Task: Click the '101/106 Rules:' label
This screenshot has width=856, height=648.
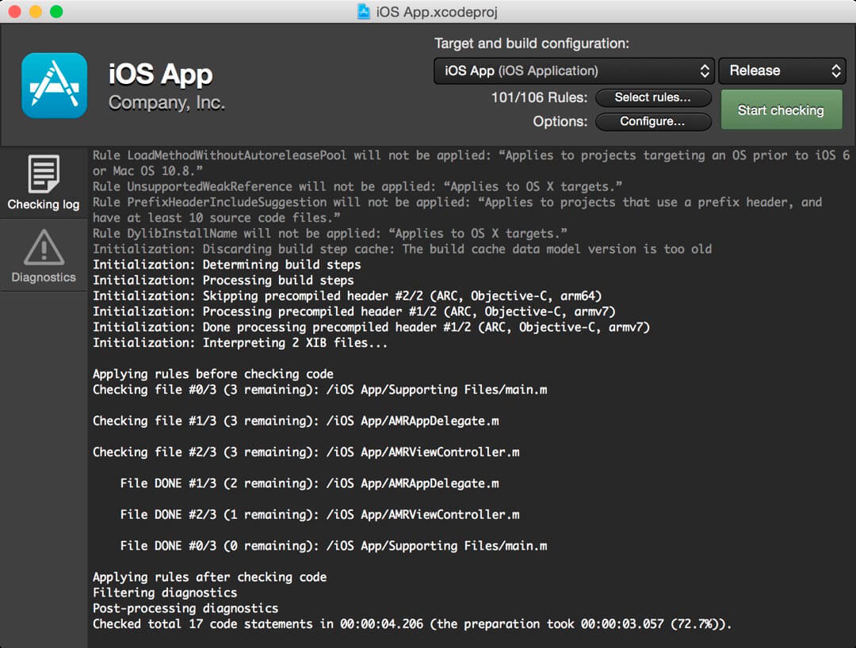Action: (x=540, y=97)
